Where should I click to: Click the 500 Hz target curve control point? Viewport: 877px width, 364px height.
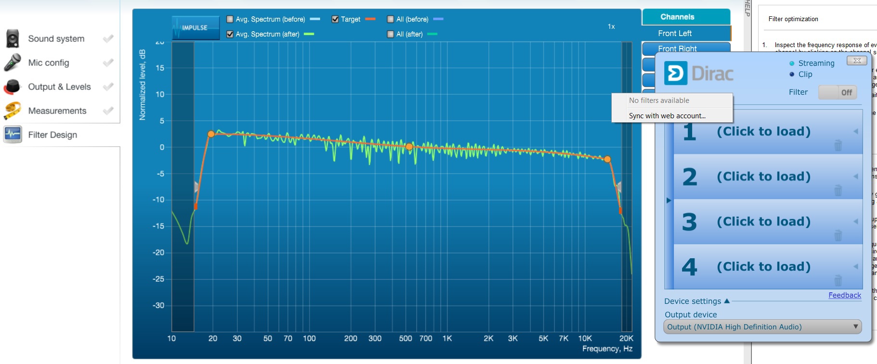(x=409, y=147)
